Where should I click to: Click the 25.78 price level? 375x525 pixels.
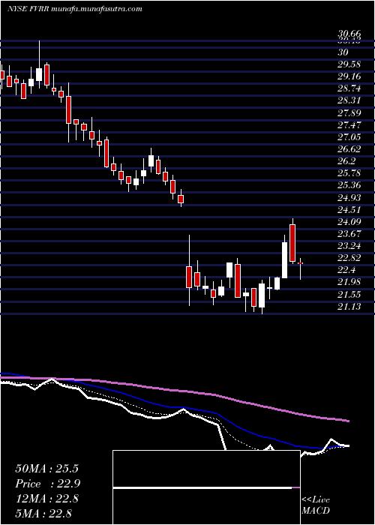coord(349,173)
